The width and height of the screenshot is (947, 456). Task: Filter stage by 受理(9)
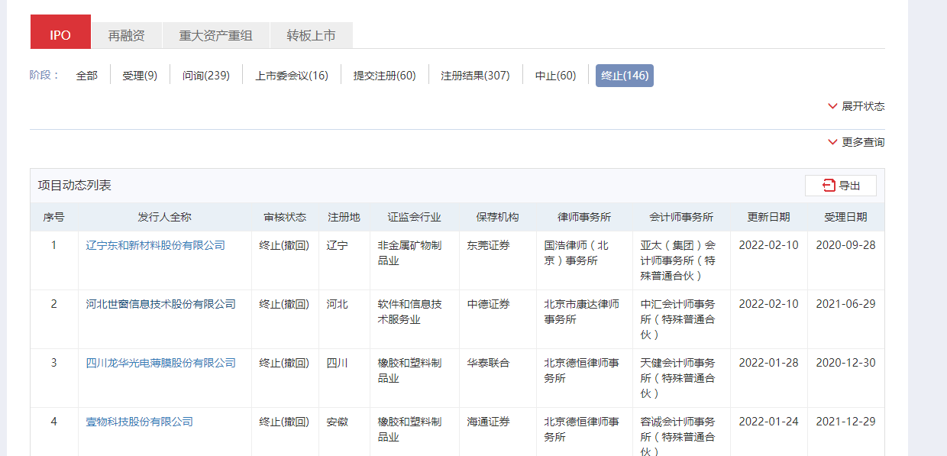coord(140,76)
